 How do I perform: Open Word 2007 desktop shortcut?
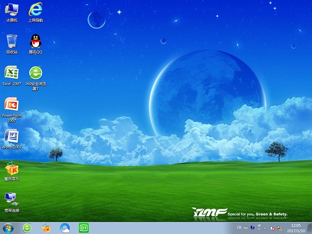(x=11, y=137)
